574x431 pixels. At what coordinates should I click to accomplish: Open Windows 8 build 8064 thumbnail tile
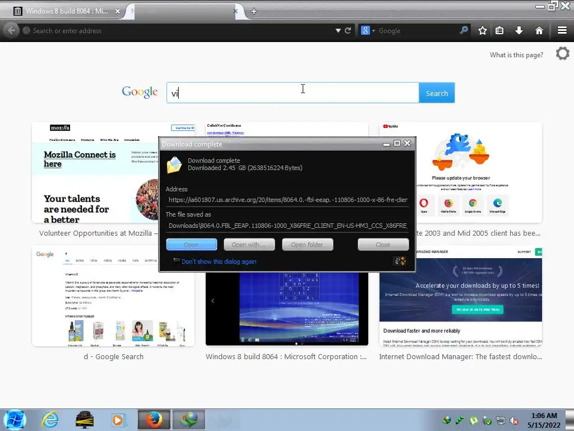(x=287, y=309)
